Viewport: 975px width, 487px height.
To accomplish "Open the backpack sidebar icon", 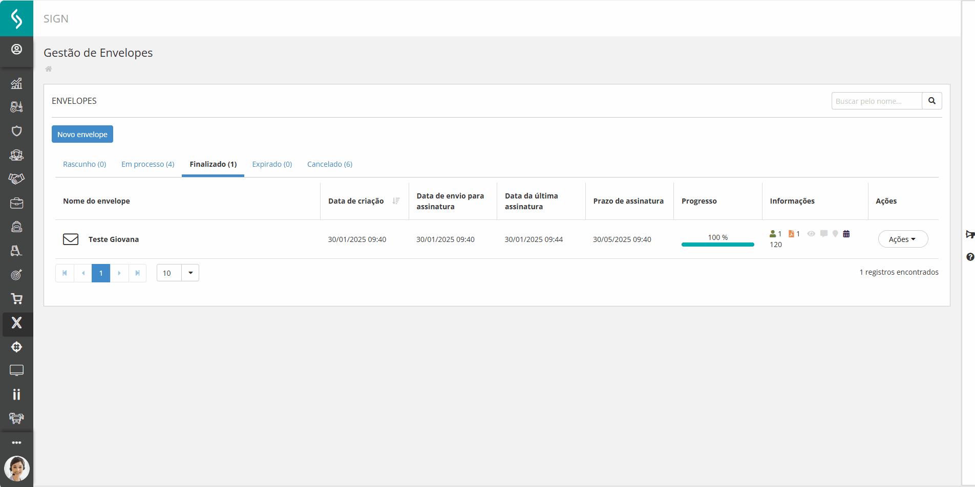I will coord(16,227).
